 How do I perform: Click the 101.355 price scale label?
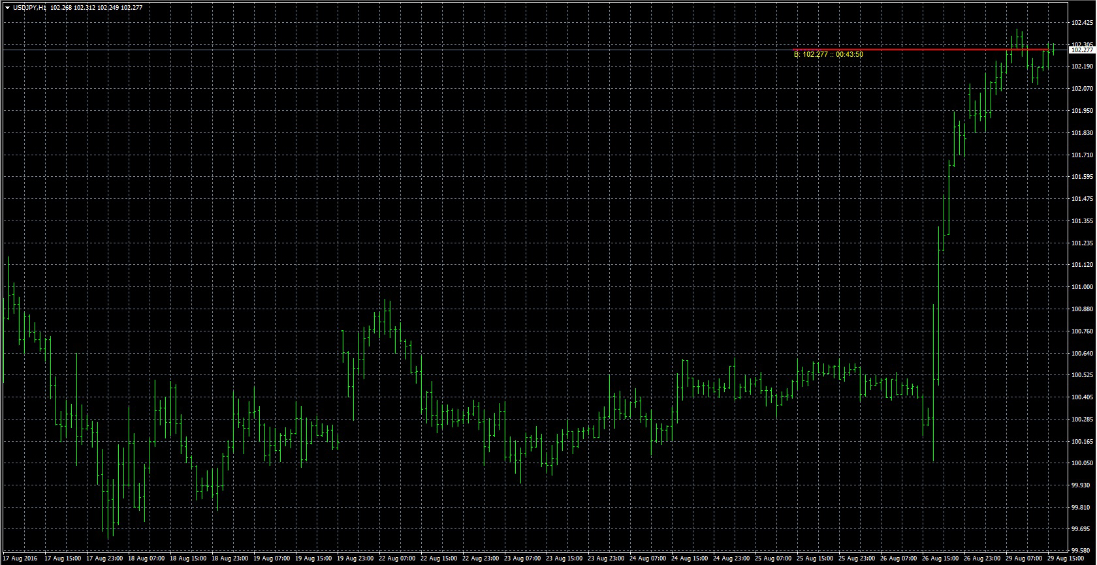pos(1082,221)
